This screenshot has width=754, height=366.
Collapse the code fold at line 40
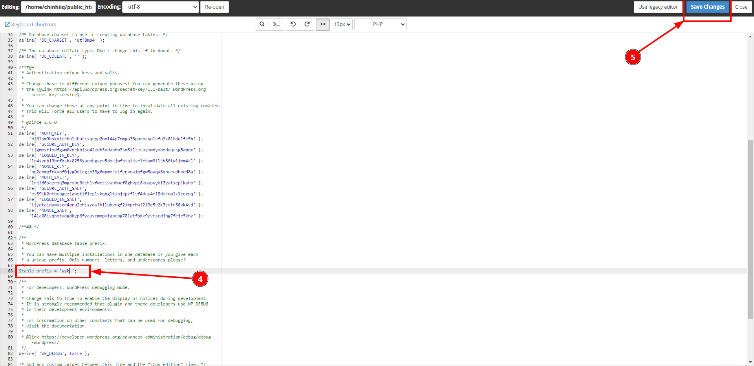[x=15, y=68]
